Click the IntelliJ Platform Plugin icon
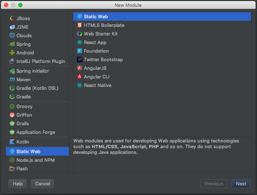The image size is (257, 195). tap(12, 61)
